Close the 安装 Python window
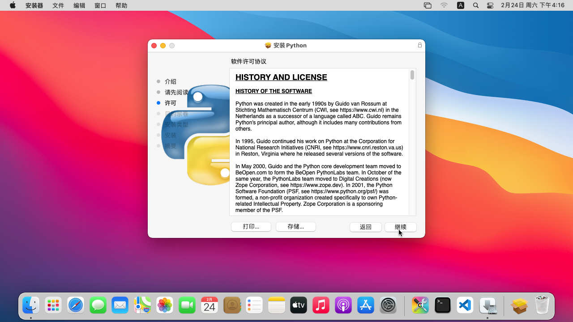The width and height of the screenshot is (573, 322). pyautogui.click(x=154, y=46)
